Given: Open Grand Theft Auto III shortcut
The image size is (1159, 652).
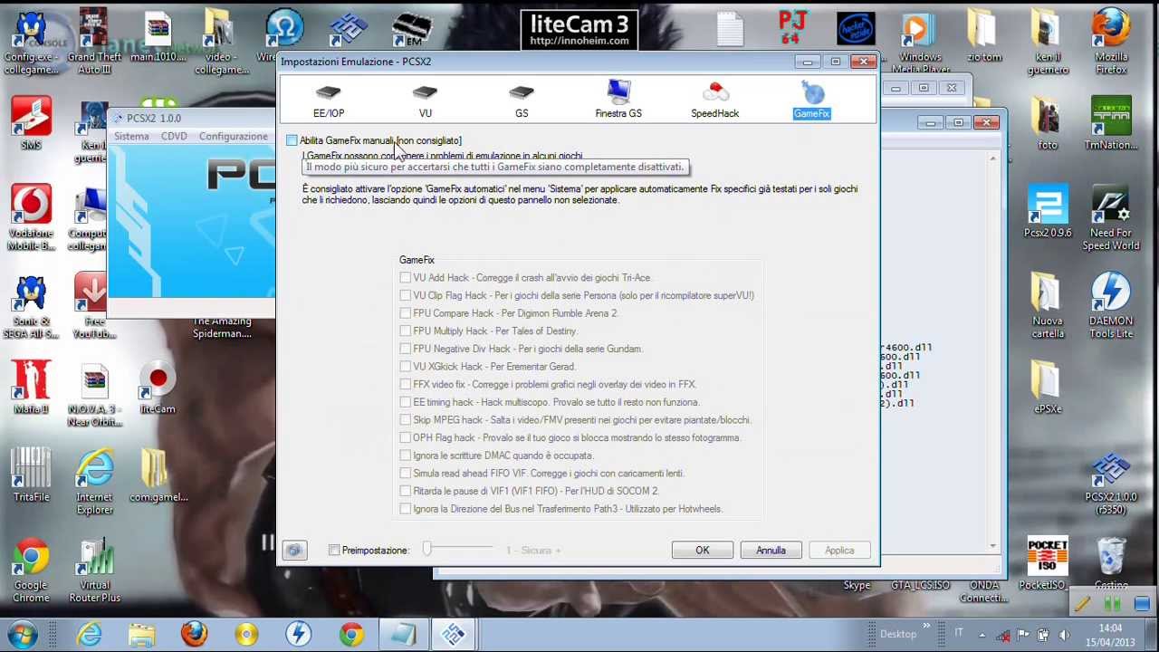Looking at the screenshot, I should coord(94,43).
